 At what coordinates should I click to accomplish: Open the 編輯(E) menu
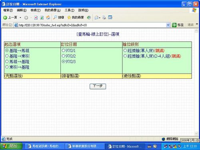pyautogui.click(x=22, y=10)
